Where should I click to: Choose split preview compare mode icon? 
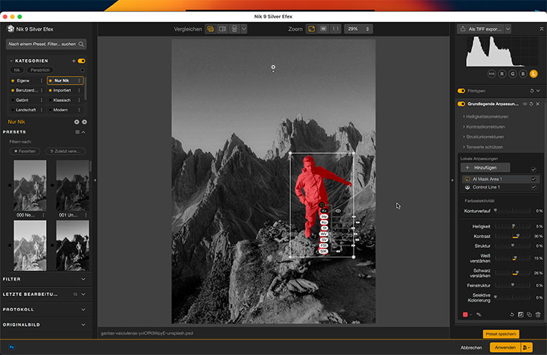click(x=222, y=28)
